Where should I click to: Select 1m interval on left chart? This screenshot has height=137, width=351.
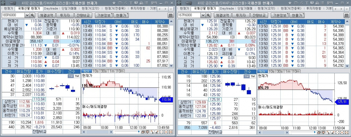coord(112,71)
